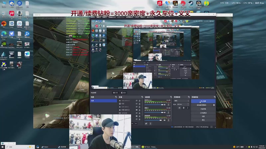The width and height of the screenshot is (266, 149).
Task: Open OBS View menu
Action: [105, 17]
